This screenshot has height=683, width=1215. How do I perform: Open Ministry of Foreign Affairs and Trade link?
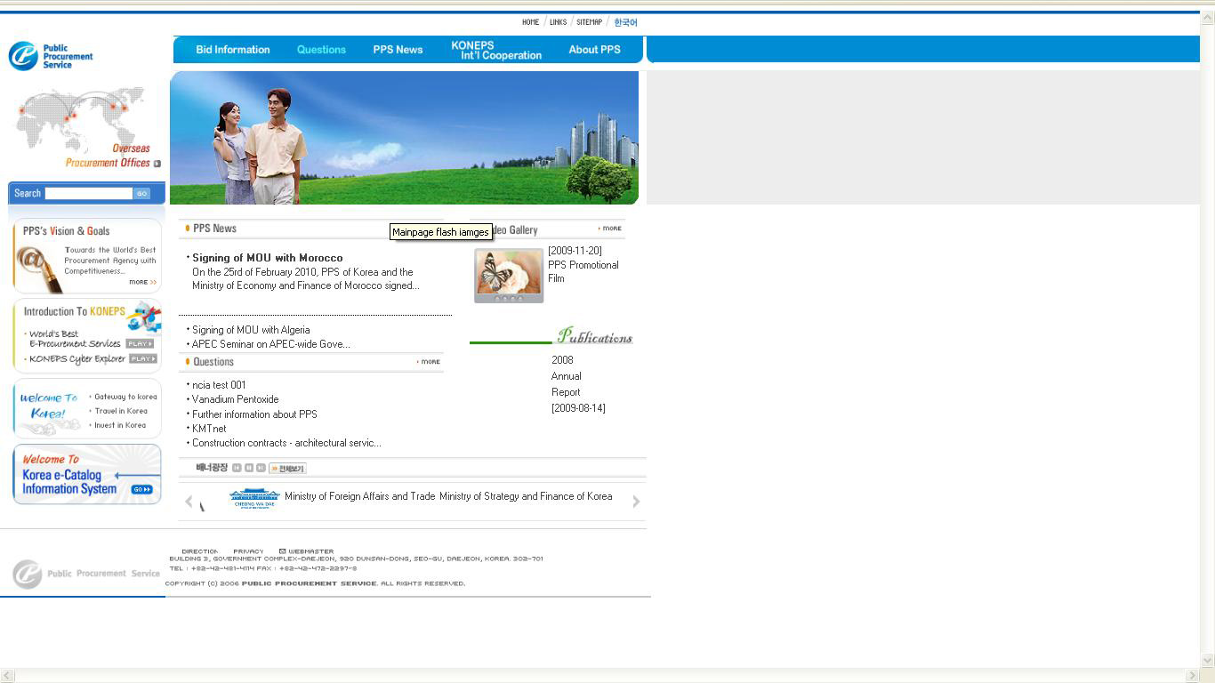pyautogui.click(x=359, y=496)
